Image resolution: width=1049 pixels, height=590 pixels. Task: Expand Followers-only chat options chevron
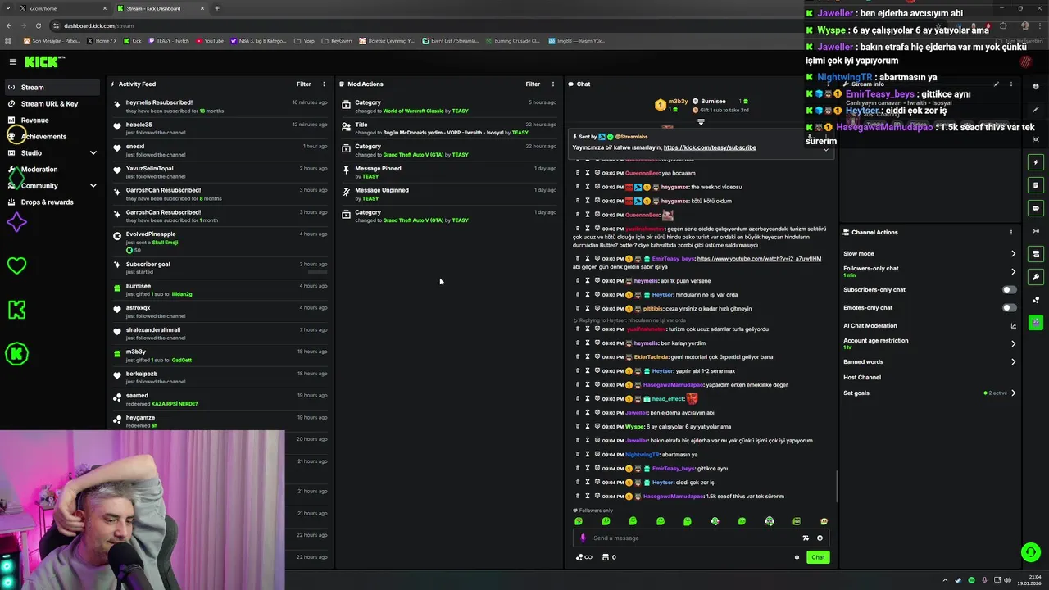pyautogui.click(x=1013, y=271)
